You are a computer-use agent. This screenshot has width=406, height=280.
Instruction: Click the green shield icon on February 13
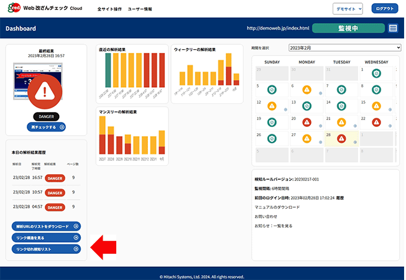click(307, 106)
